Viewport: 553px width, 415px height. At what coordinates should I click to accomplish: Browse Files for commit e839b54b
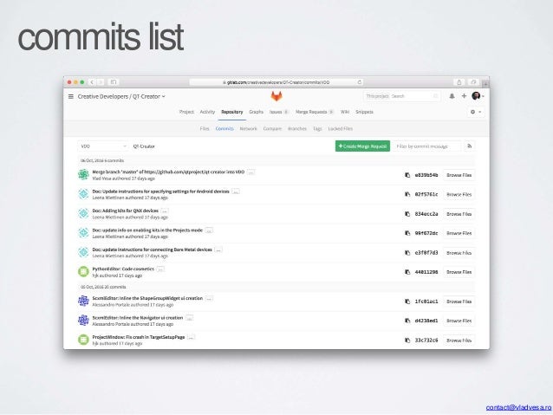click(459, 175)
